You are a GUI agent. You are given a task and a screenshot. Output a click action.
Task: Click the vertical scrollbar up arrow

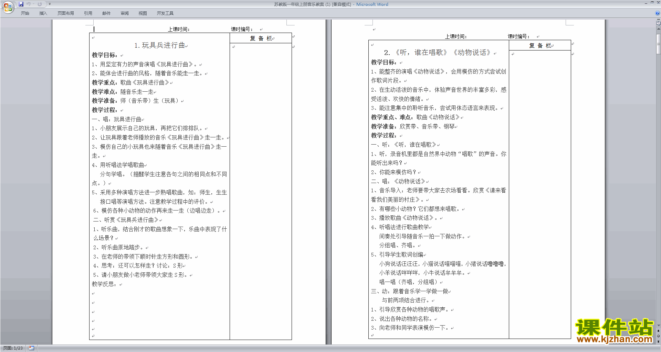point(659,29)
